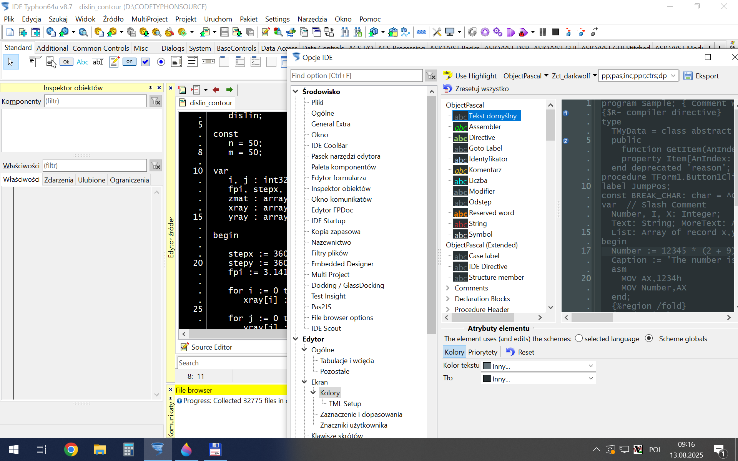738x461 pixels.
Task: Switch to the Additional palette tab
Action: (52, 48)
